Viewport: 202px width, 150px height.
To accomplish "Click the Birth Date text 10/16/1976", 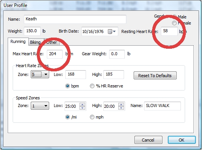I will pyautogui.click(x=93, y=31).
